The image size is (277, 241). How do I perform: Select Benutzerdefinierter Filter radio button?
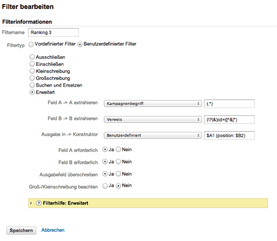pos(80,44)
